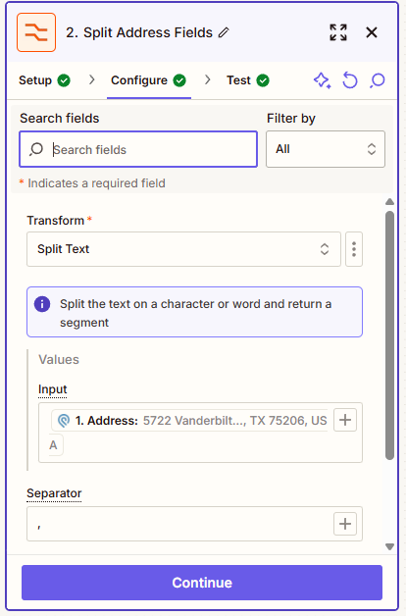Open the Filter by All dropdown
406x616 pixels.
[x=326, y=149]
